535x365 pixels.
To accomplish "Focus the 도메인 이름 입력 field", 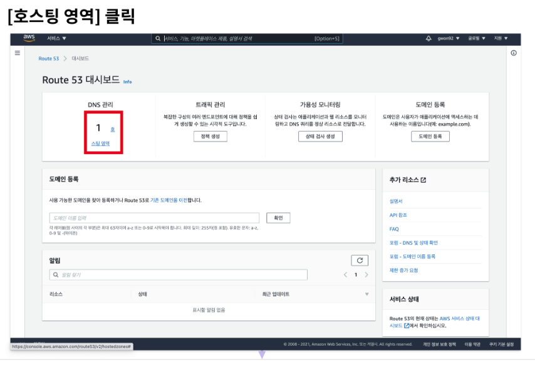I will [x=154, y=218].
